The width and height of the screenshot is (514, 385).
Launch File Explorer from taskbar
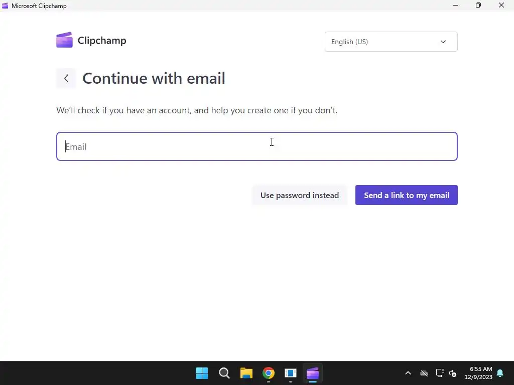246,373
